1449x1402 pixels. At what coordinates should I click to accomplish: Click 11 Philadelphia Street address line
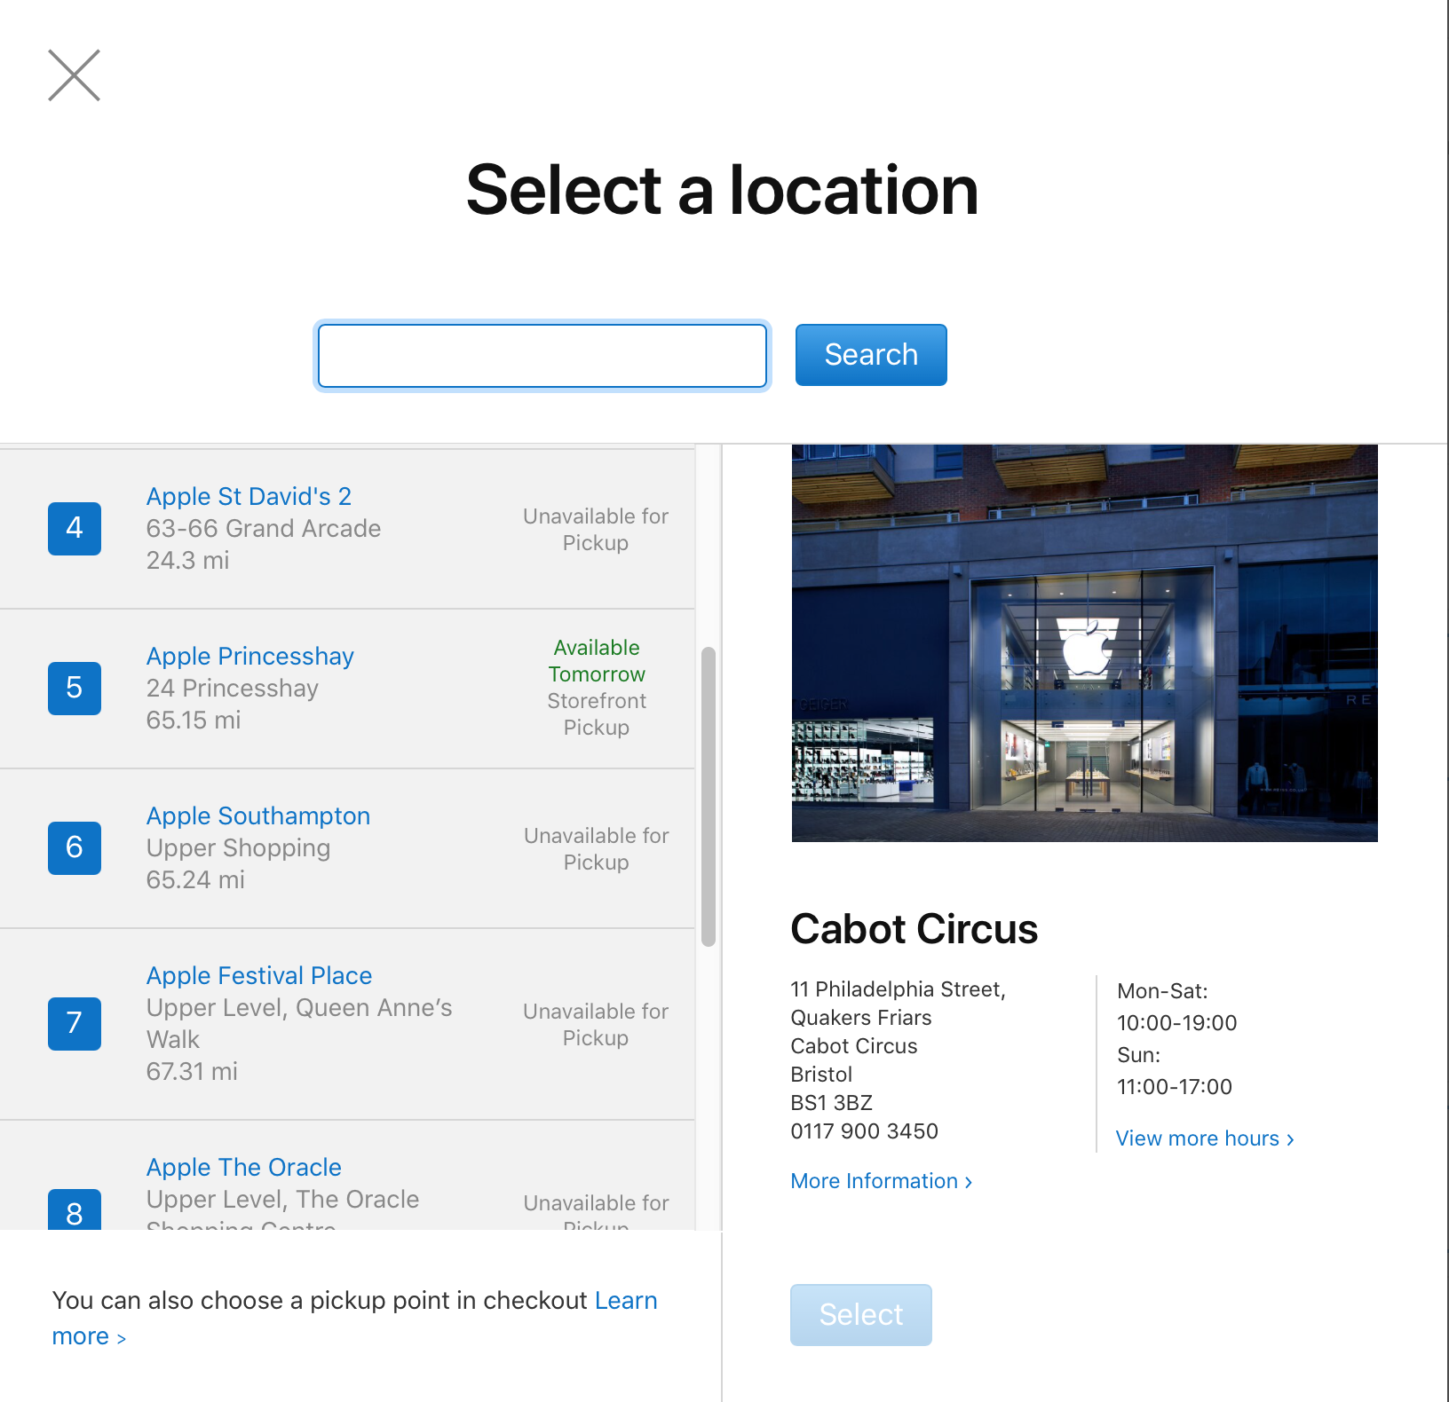point(899,989)
